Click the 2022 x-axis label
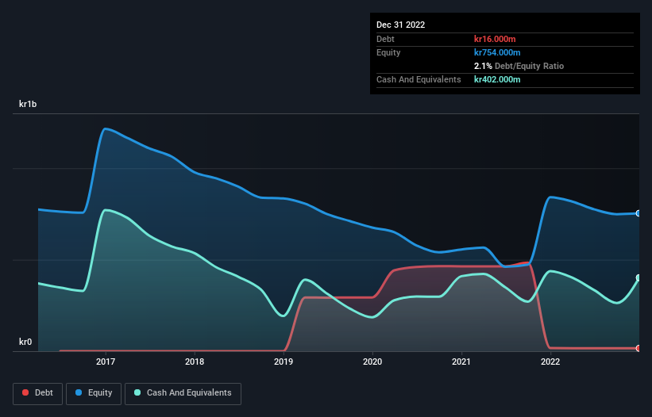Image resolution: width=652 pixels, height=417 pixels. [550, 362]
